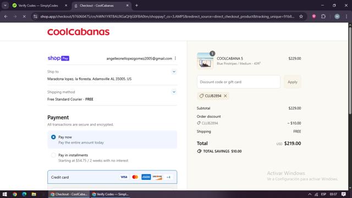Open File Explorer from the taskbar
352x198 pixels.
coord(34,194)
